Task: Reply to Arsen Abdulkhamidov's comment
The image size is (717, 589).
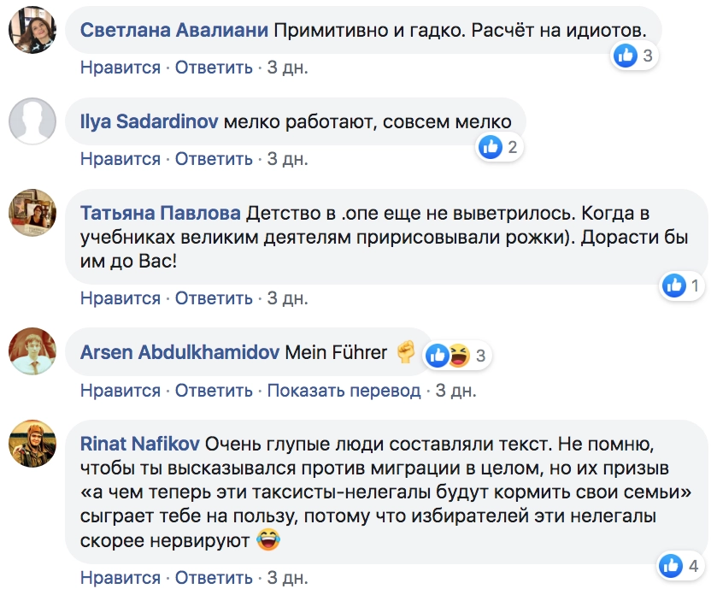Action: (214, 391)
